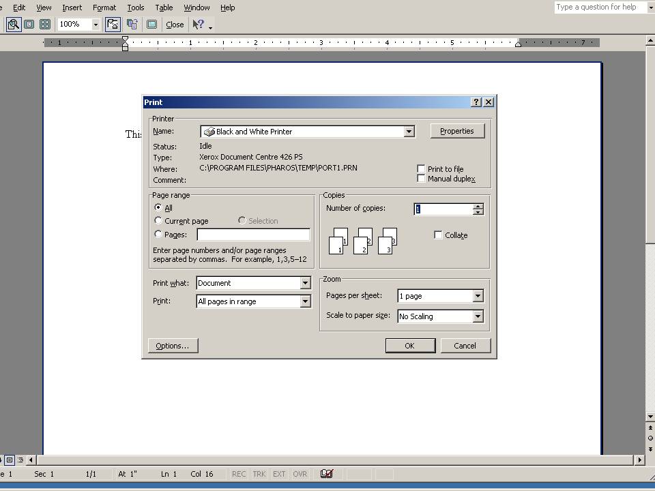Click horizontal scrollbar left arrow

31,460
